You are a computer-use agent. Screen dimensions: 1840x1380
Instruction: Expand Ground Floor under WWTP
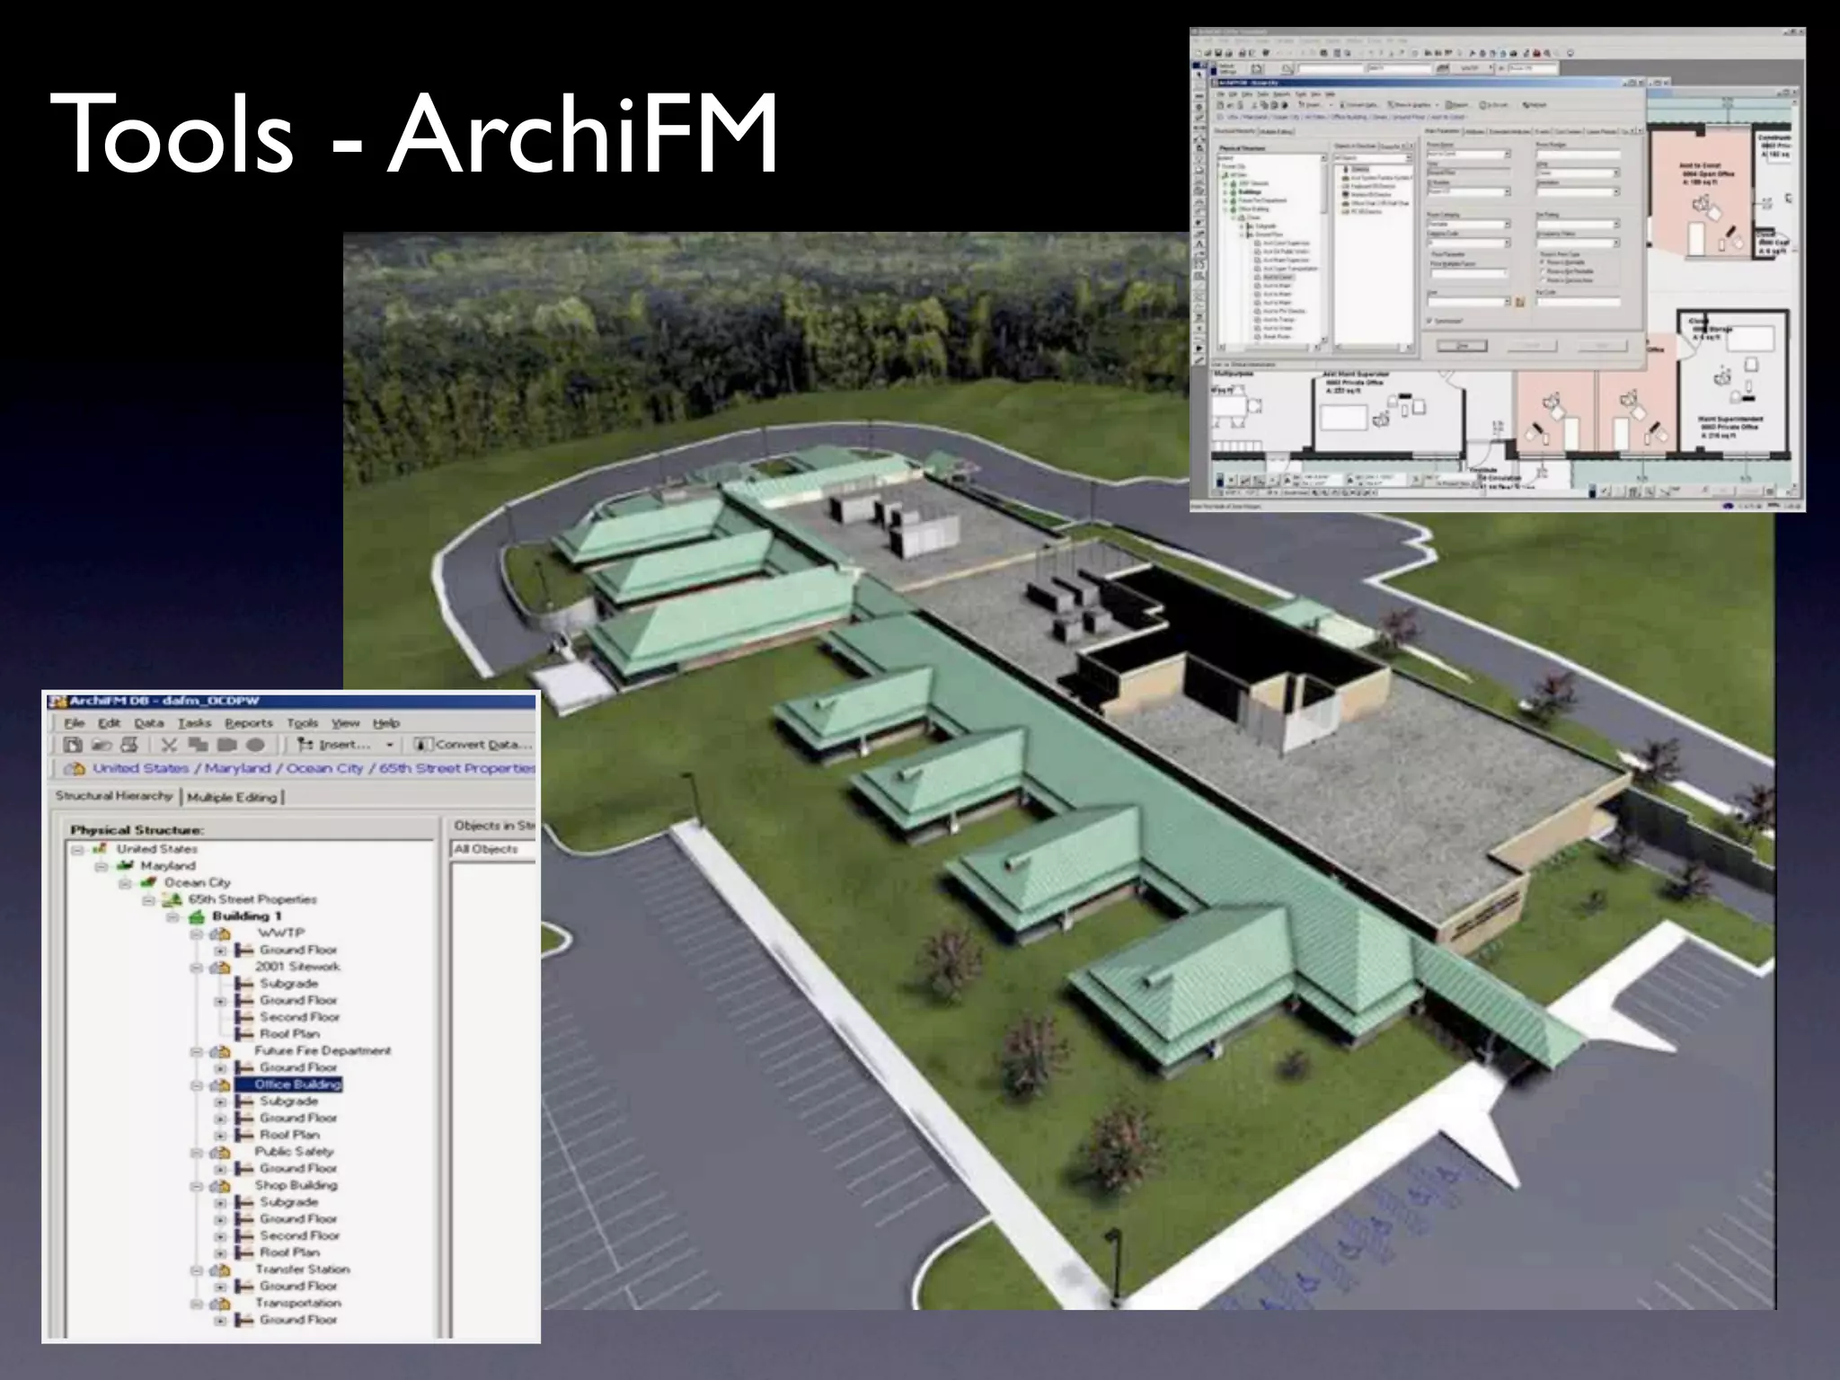tap(220, 951)
